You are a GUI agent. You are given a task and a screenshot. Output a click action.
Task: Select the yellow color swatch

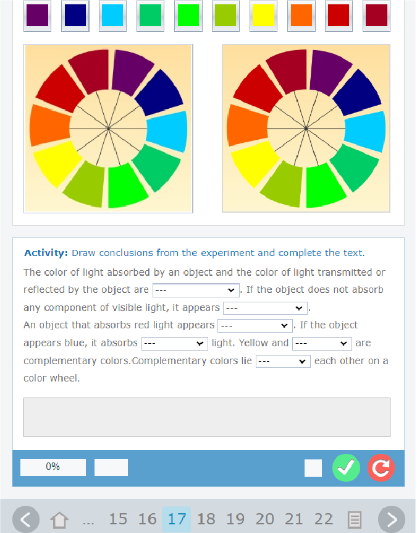[263, 15]
